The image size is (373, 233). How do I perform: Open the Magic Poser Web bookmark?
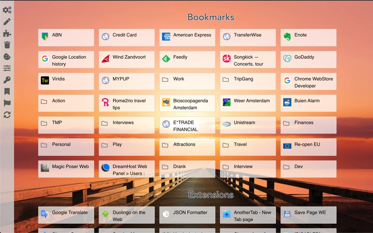pyautogui.click(x=66, y=169)
